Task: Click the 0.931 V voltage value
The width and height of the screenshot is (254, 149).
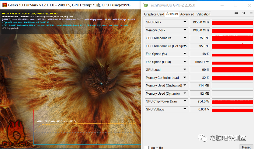Action: pos(200,110)
